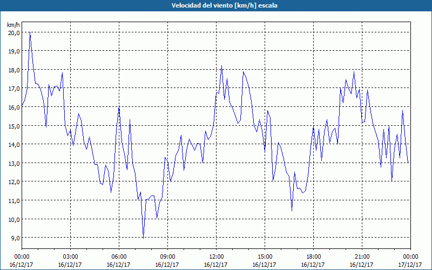Select the 15,0 y-axis label

[x=14, y=126]
